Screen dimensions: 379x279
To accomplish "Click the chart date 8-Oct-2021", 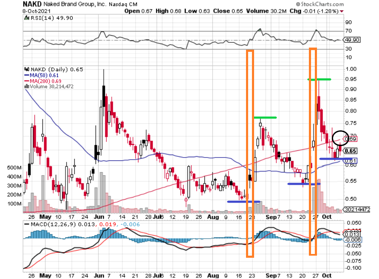I will pos(37,11).
